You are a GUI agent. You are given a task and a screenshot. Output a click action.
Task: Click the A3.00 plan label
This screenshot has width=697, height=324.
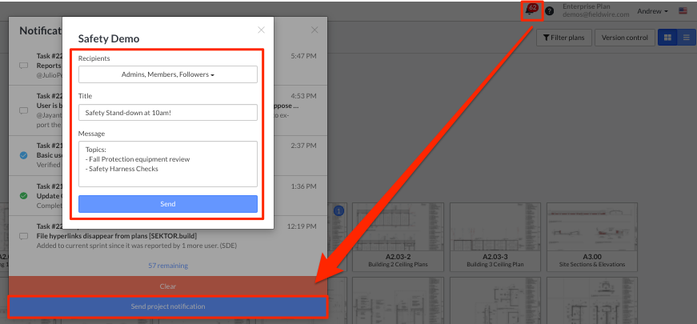pyautogui.click(x=592, y=257)
